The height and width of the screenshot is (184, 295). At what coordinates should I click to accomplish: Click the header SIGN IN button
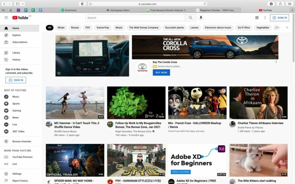pos(279,18)
